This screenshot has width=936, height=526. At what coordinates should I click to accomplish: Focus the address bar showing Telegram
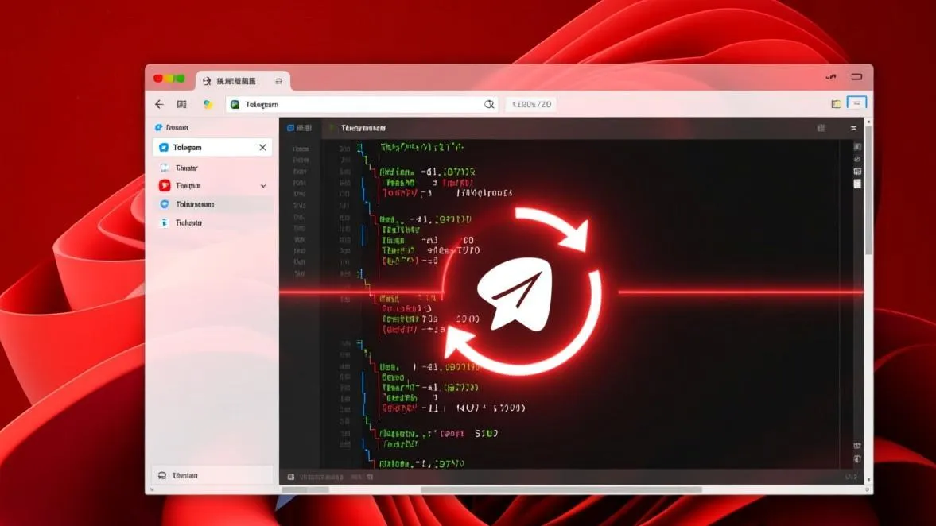(x=362, y=104)
